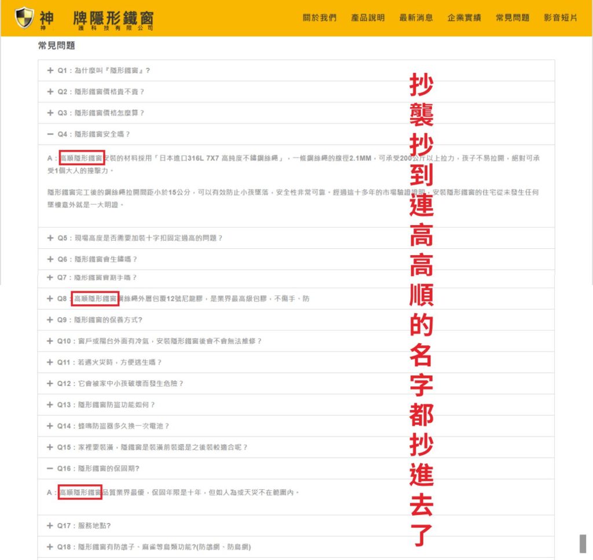Image resolution: width=593 pixels, height=560 pixels.
Task: Expand the plus icon for Q17
Action: [x=50, y=526]
